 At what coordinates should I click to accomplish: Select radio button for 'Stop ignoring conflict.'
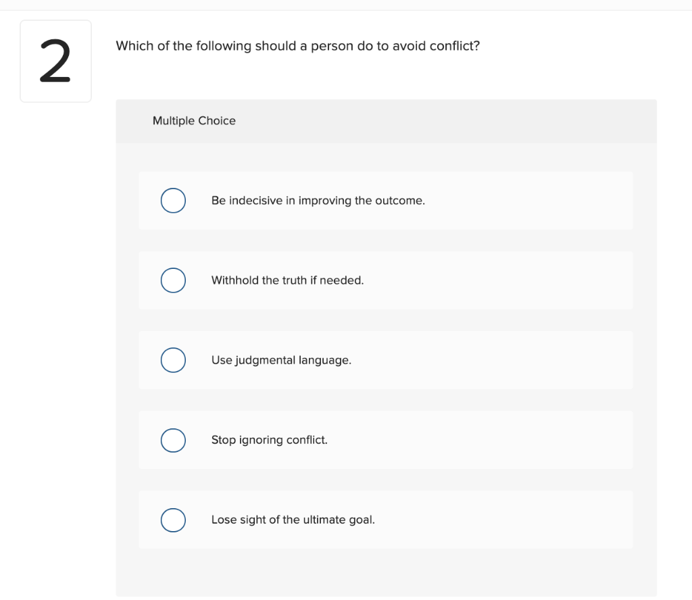(173, 440)
